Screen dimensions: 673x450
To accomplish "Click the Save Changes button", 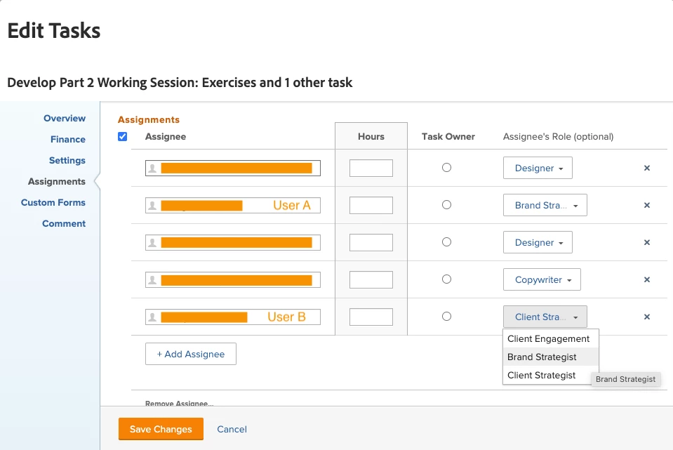I will (x=161, y=429).
